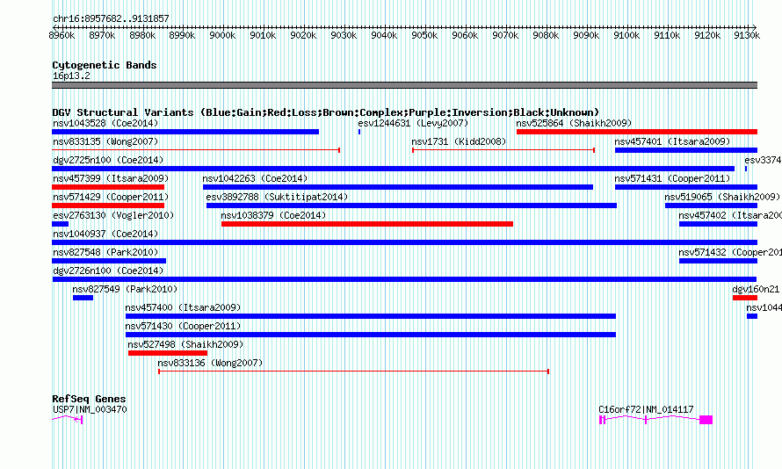The width and height of the screenshot is (782, 469).
Task: Select the 9030k ruler tick label
Action: pos(344,35)
